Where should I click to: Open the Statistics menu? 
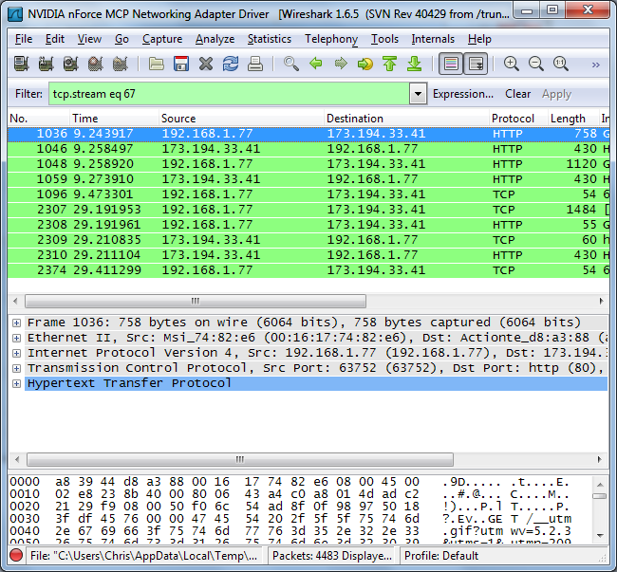270,39
